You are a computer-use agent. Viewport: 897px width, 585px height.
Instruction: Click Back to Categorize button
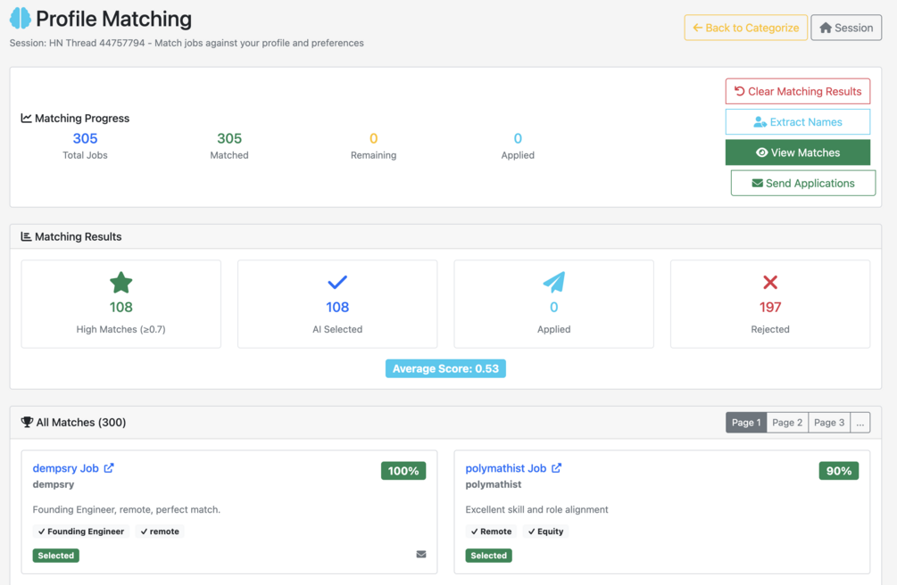745,28
